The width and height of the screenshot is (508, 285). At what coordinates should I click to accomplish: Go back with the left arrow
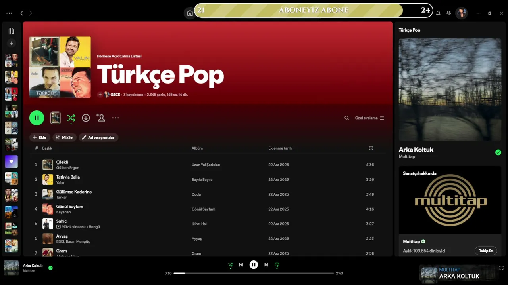pyautogui.click(x=21, y=13)
